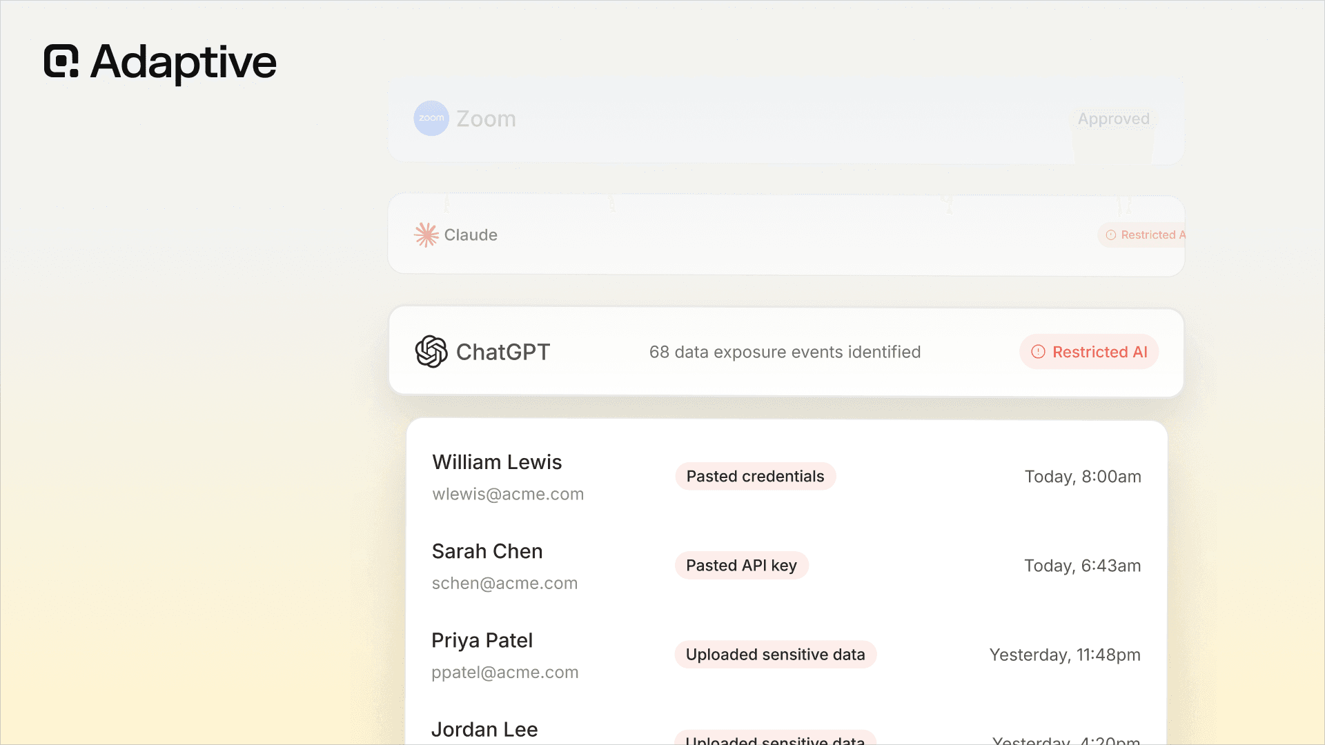Screen dimensions: 1325x745
Task: Expand the Zoom application row
Action: (x=786, y=119)
